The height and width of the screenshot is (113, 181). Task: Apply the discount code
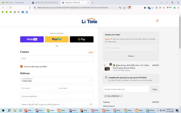click(155, 89)
